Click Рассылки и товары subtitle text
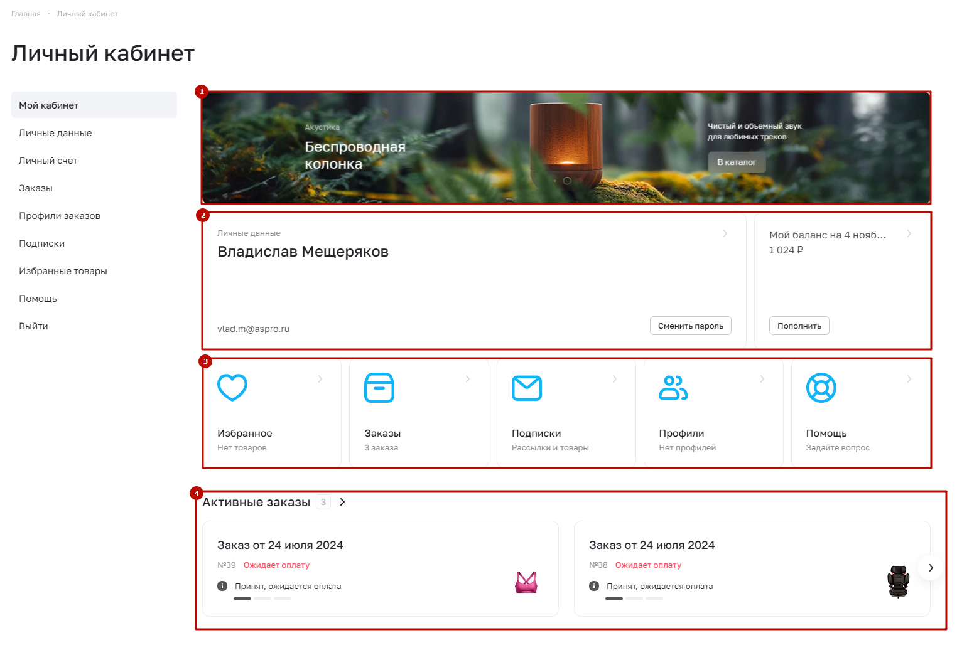The height and width of the screenshot is (655, 957). [550, 448]
